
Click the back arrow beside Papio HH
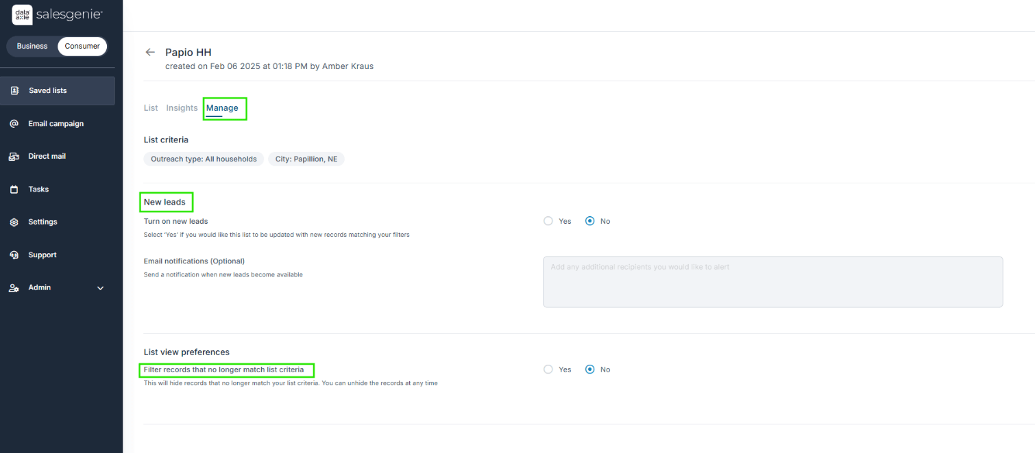(150, 53)
